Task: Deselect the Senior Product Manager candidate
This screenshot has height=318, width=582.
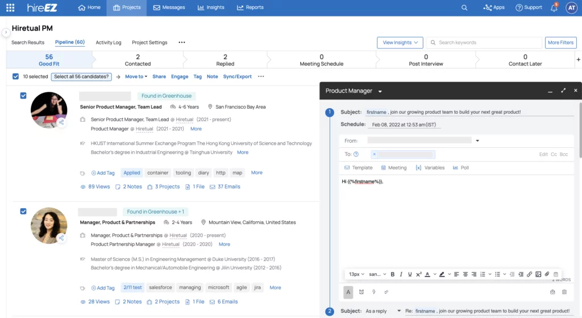Action: coord(23,96)
